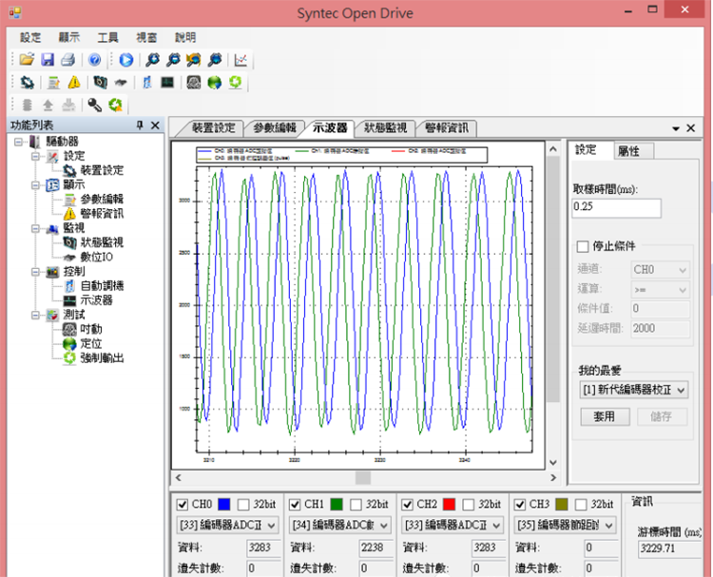Check the 停止條件 checkbox
713x577 pixels.
583,246
